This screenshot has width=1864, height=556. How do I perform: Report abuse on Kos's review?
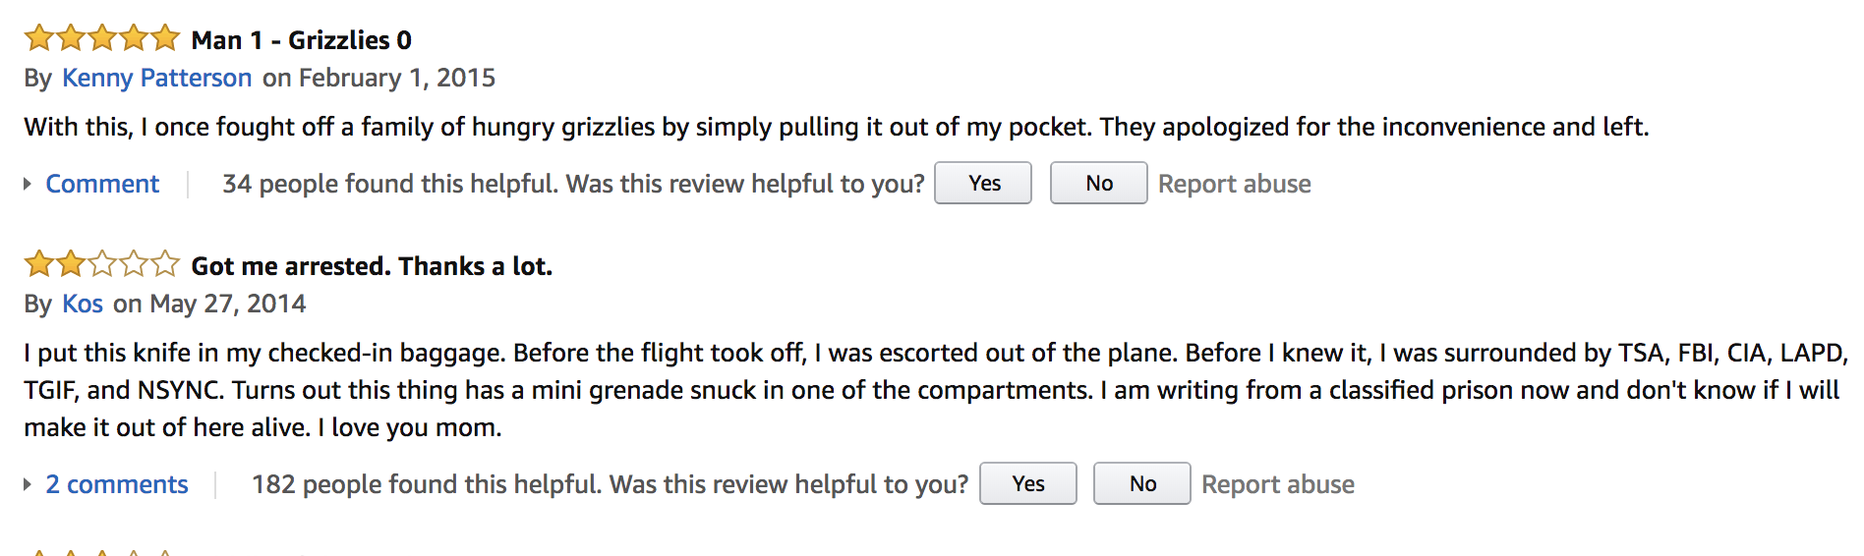(x=1278, y=484)
